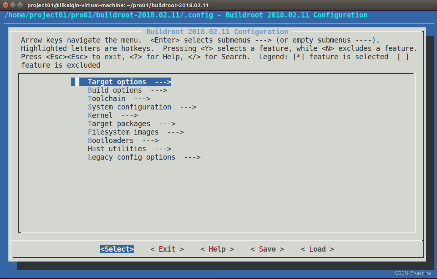Screen dimensions: 437x279
Task: Choose the Legacy config options entry
Action: point(131,157)
